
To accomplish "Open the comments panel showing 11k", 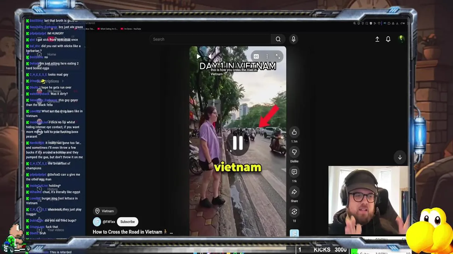I will [x=294, y=172].
